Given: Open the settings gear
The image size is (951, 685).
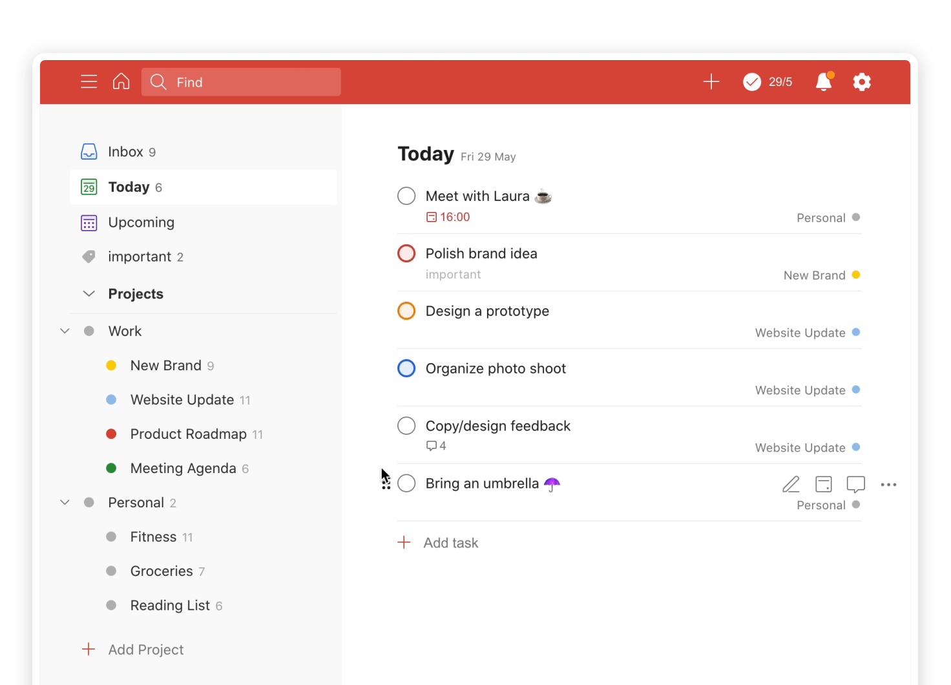Looking at the screenshot, I should point(862,82).
